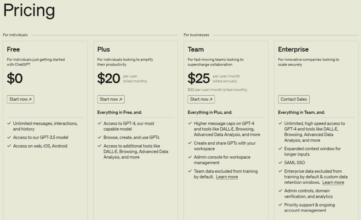
Task: Click the $0 Free plan price
Action: tap(15, 78)
